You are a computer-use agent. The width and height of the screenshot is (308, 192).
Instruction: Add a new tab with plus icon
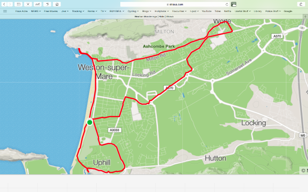[305, 17]
